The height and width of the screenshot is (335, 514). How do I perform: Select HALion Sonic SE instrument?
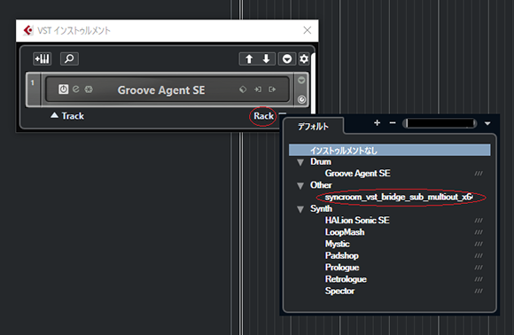[357, 221]
